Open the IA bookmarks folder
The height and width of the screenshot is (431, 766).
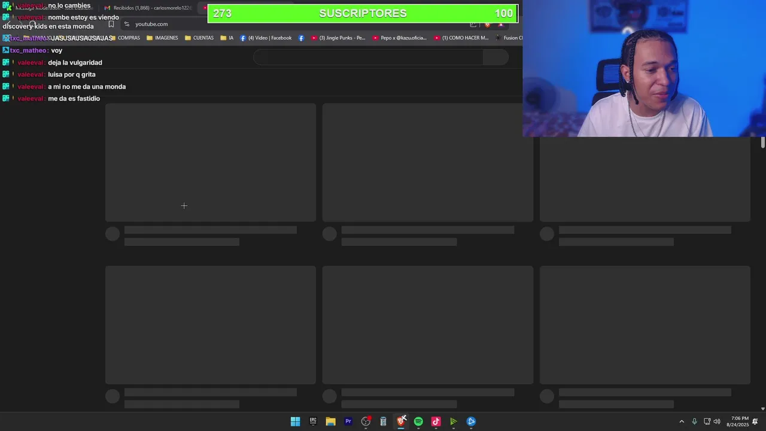(227, 38)
